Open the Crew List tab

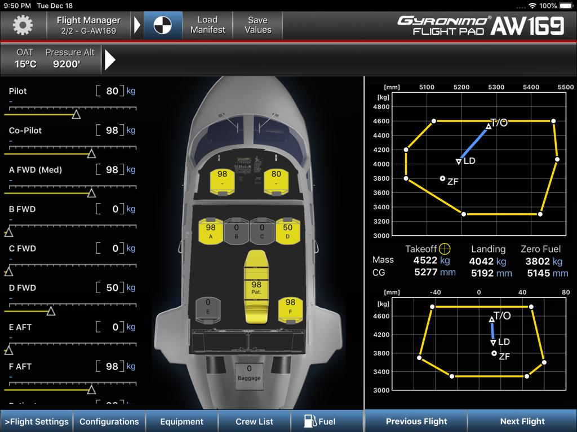click(255, 421)
